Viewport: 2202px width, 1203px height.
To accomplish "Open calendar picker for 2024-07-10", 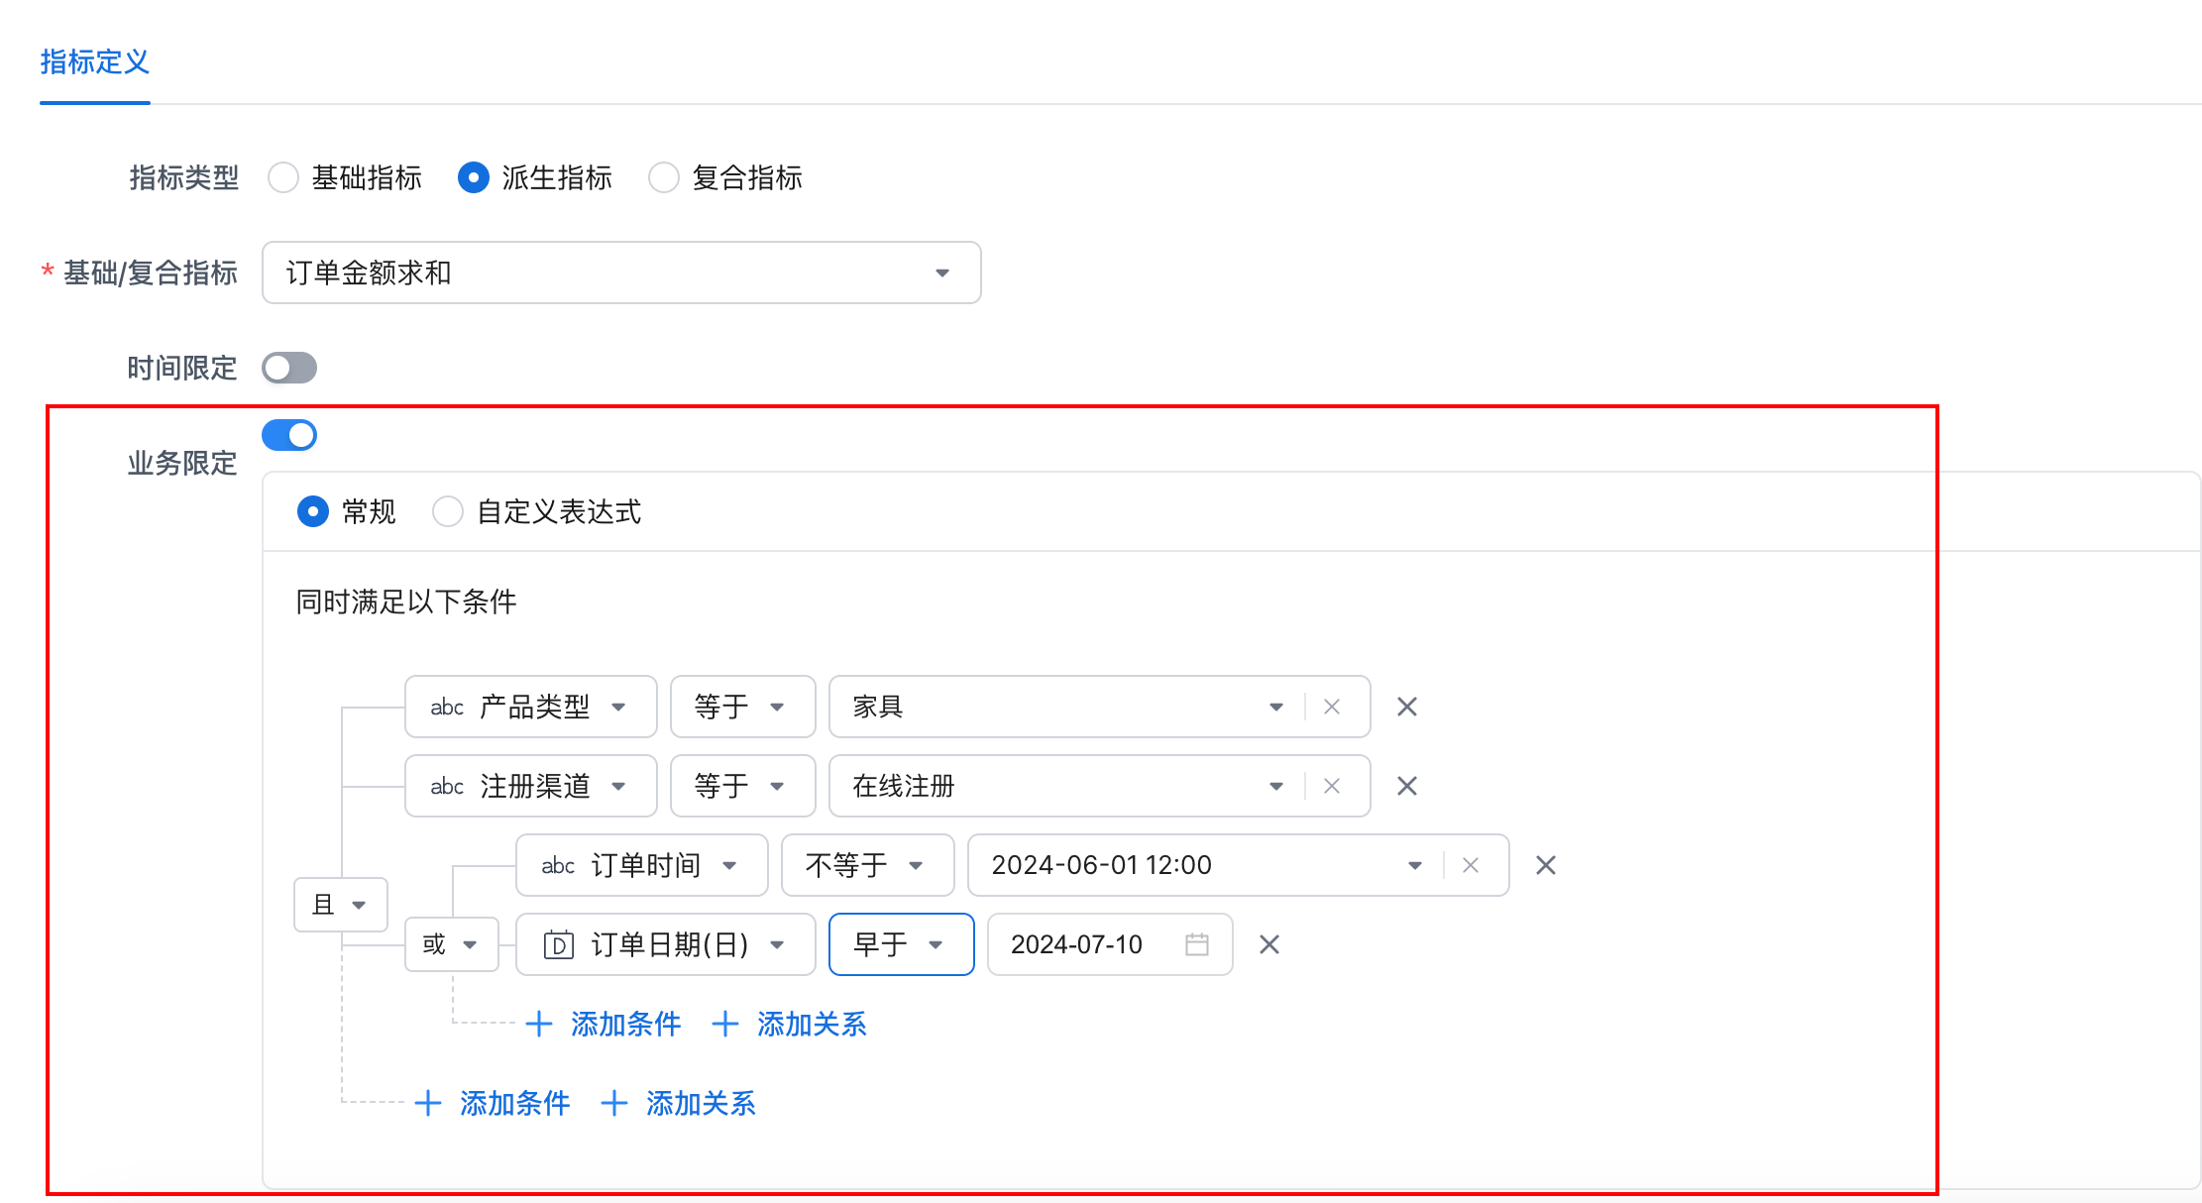I will 1197,944.
